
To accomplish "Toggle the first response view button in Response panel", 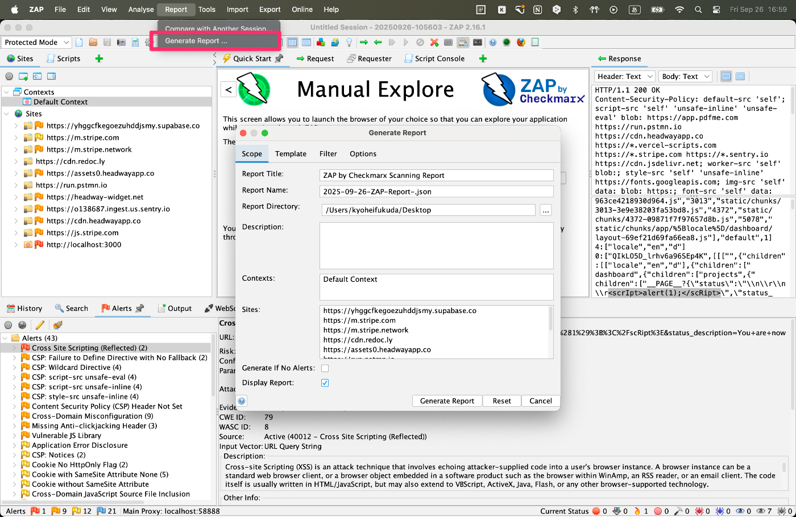I will 726,76.
